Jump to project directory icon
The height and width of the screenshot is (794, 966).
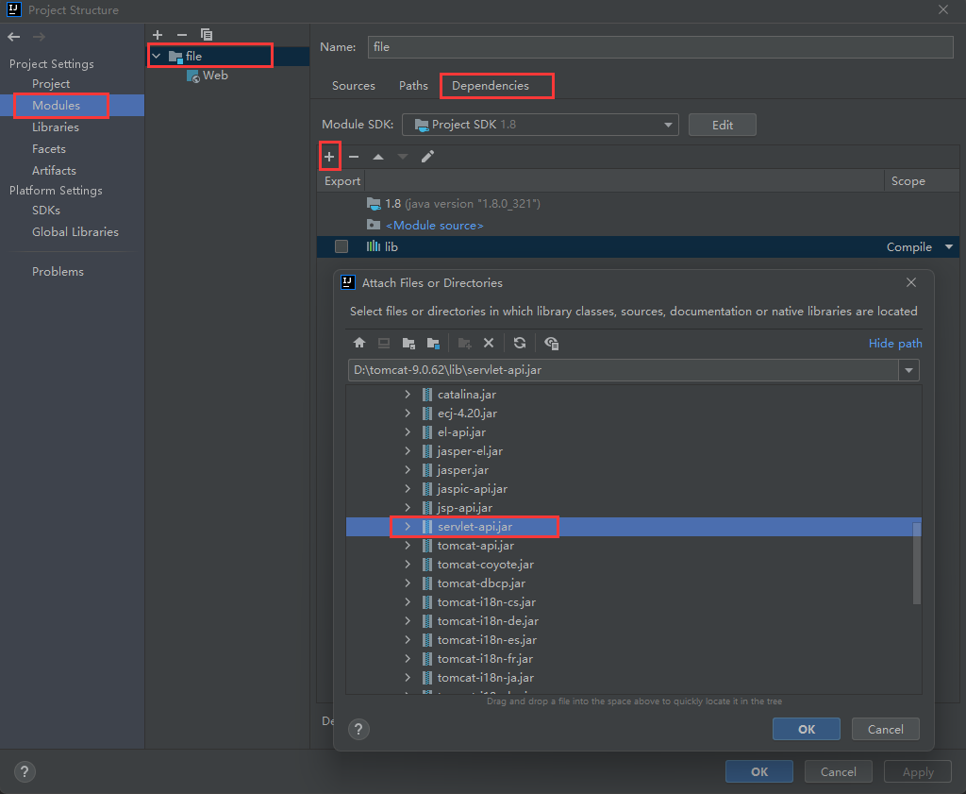pos(408,343)
